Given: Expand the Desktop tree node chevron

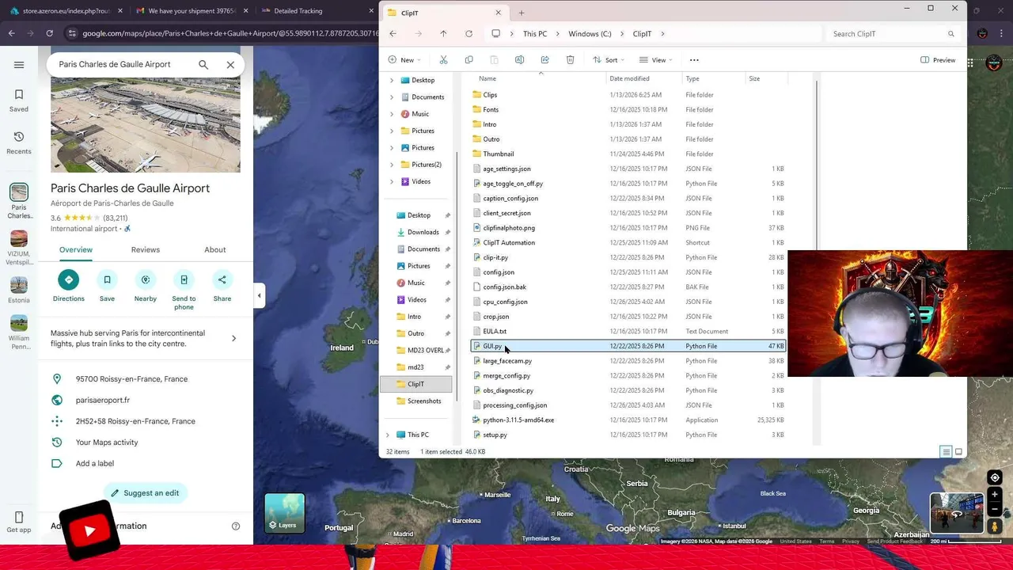Looking at the screenshot, I should pos(391,80).
